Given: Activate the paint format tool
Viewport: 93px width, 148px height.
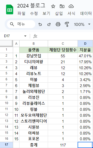Looking at the screenshot, I should (x=67, y=24).
